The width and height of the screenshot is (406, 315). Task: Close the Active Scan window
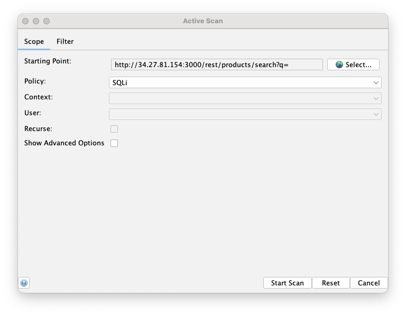(25, 21)
